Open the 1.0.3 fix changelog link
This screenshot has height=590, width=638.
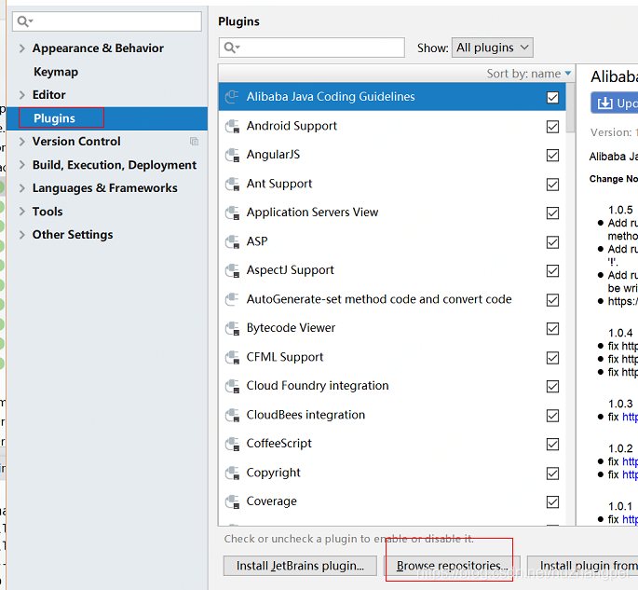click(630, 417)
